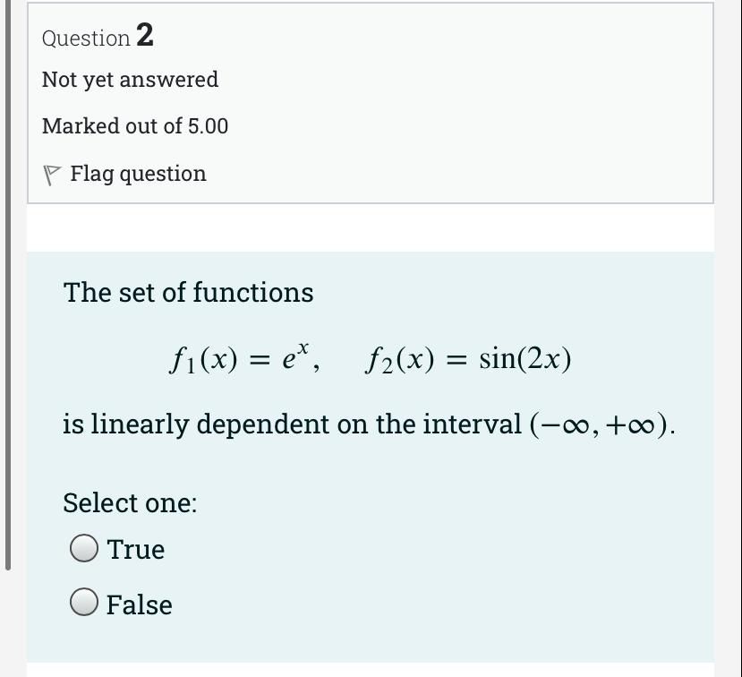Click the Flag question link

point(137,173)
